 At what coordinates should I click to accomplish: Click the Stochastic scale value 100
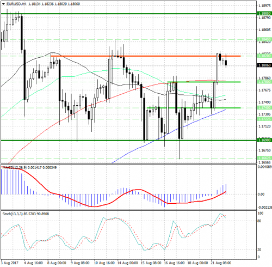click(261, 213)
